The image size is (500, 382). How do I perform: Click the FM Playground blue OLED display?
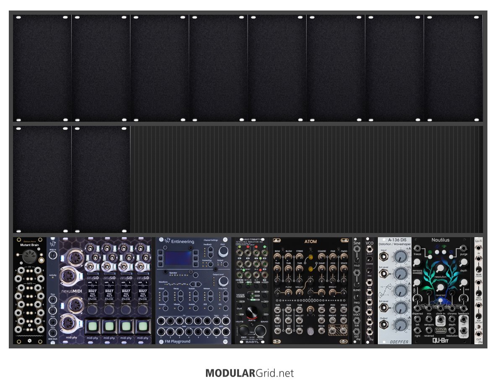point(178,258)
